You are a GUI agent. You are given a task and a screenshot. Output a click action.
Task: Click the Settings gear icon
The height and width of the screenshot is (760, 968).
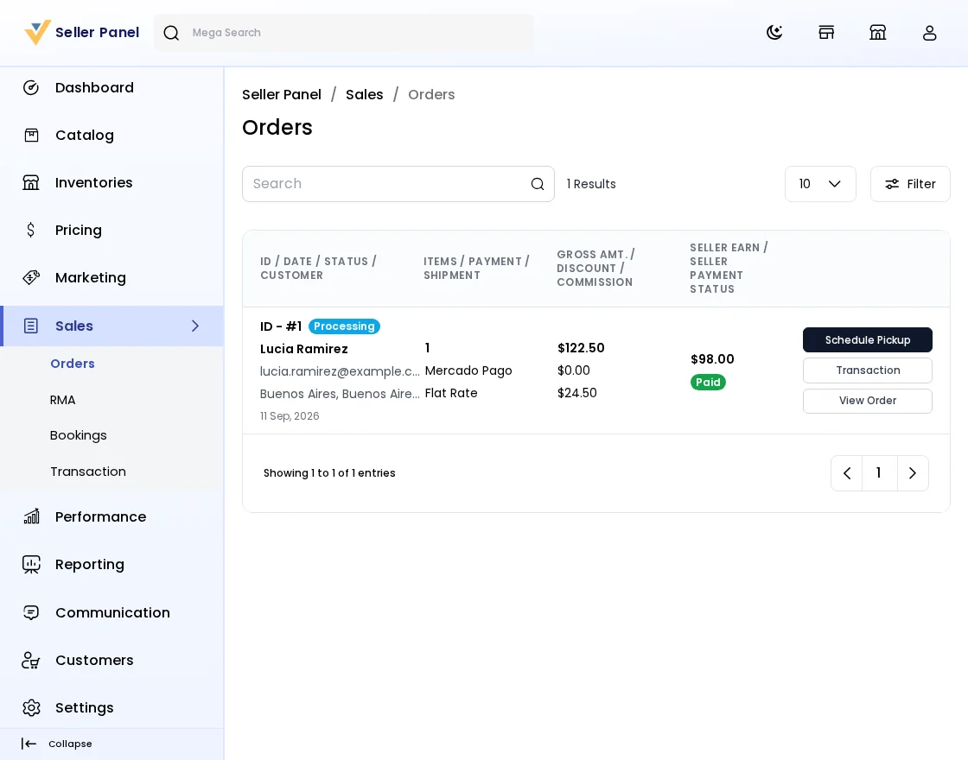31,707
